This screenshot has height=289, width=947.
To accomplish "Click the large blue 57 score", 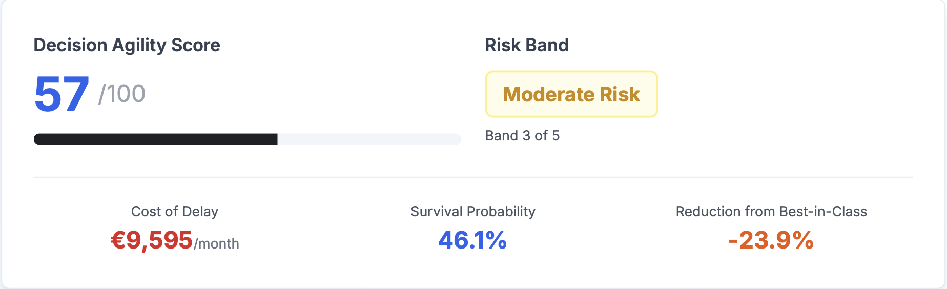I will [x=61, y=94].
